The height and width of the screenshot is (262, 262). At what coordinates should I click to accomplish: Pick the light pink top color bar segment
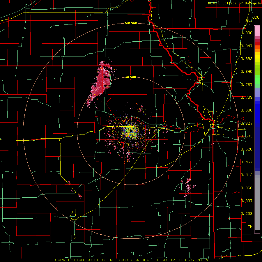[257, 31]
